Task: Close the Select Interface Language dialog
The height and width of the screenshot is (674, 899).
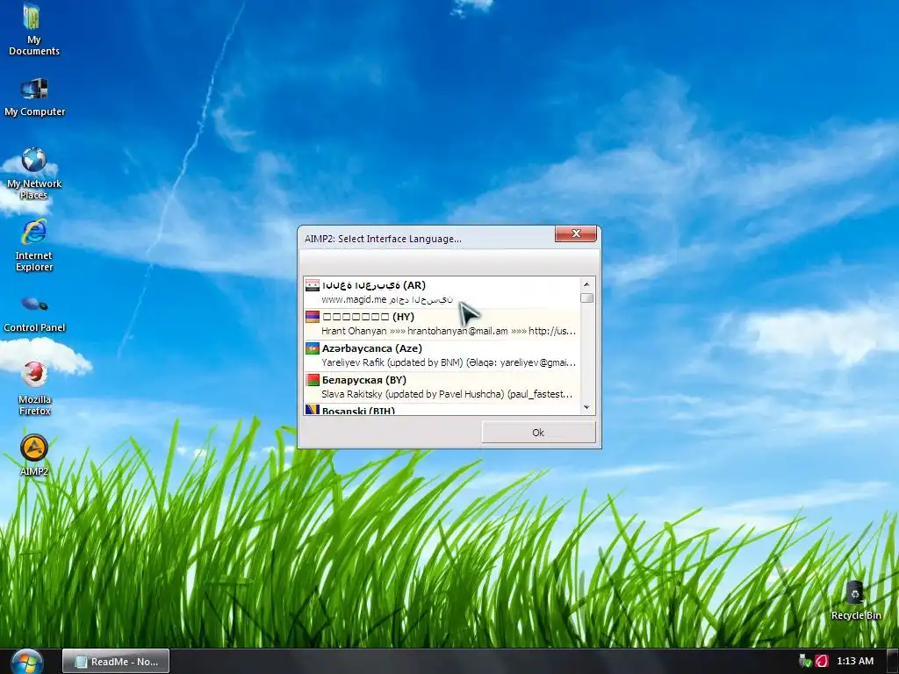Action: [576, 233]
